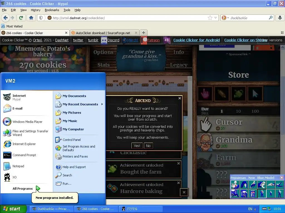Buy a Grandma building

coord(238,142)
